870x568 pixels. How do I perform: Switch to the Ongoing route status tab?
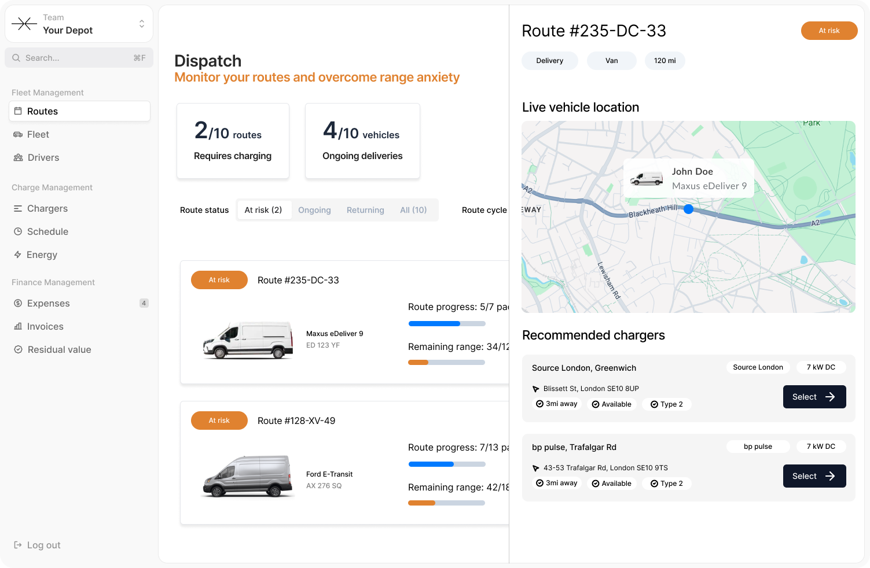tap(314, 210)
